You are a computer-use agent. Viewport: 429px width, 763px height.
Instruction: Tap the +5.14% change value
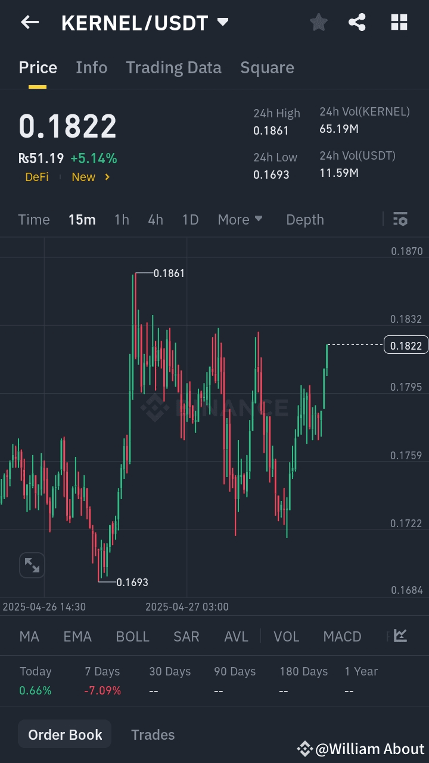click(94, 158)
